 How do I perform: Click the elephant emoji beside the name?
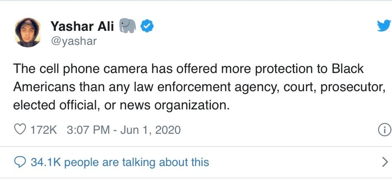tap(128, 26)
